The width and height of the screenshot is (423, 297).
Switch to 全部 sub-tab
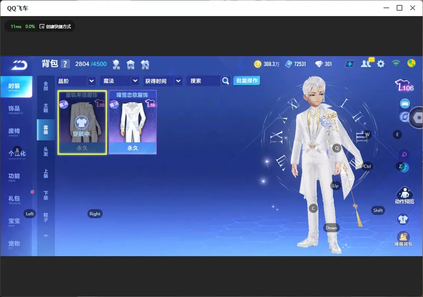pos(46,86)
